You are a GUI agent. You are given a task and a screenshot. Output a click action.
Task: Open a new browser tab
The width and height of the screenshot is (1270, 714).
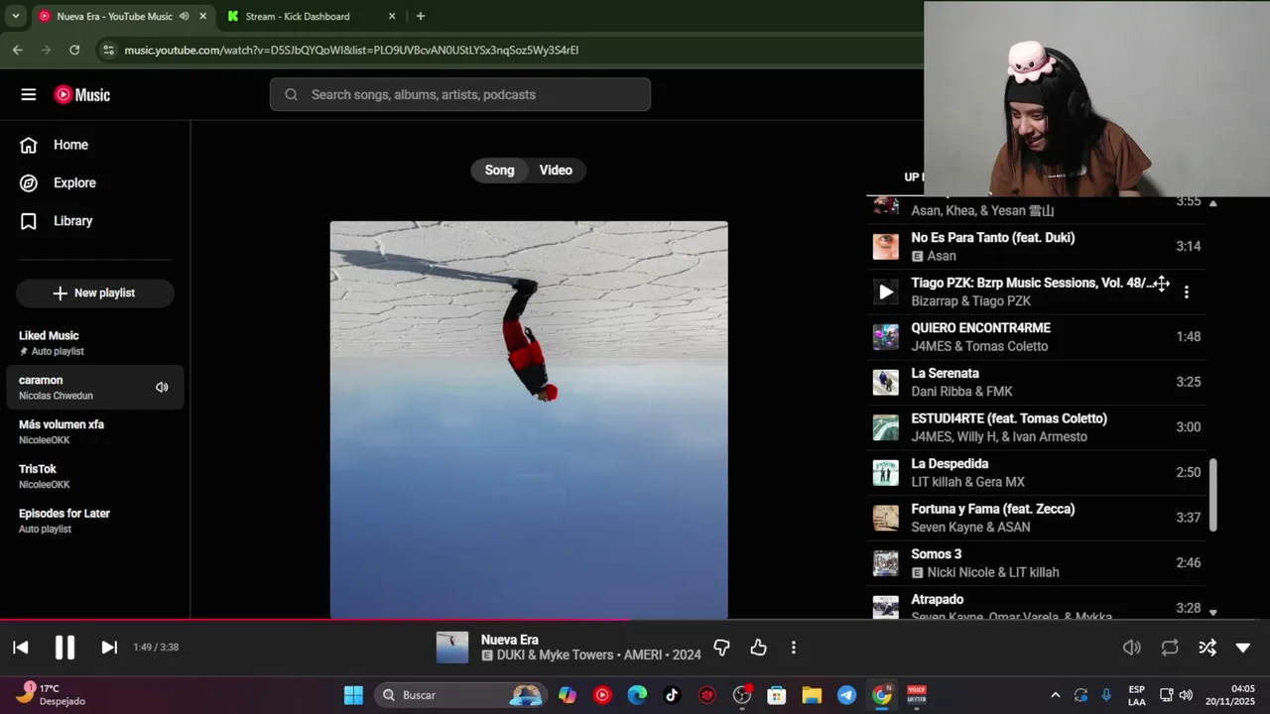coord(421,16)
